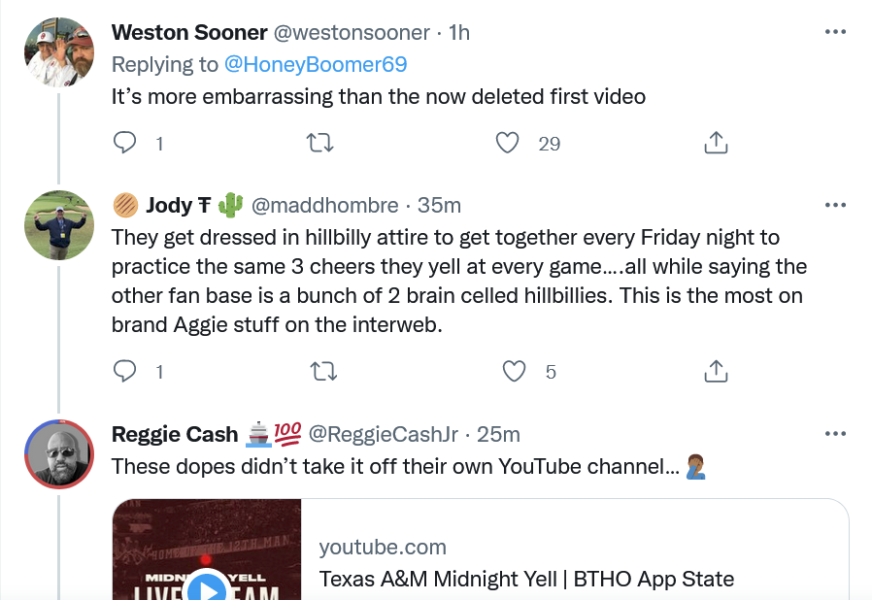The width and height of the screenshot is (872, 600).
Task: Reply to Jody's tweet
Action: pos(125,371)
